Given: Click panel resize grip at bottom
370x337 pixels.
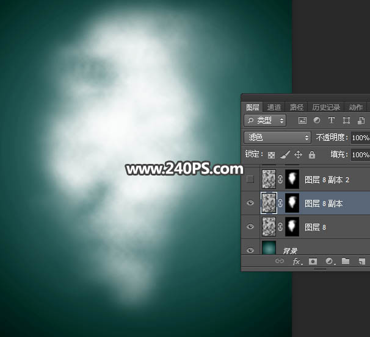Looking at the screenshot, I should pyautogui.click(x=320, y=269).
